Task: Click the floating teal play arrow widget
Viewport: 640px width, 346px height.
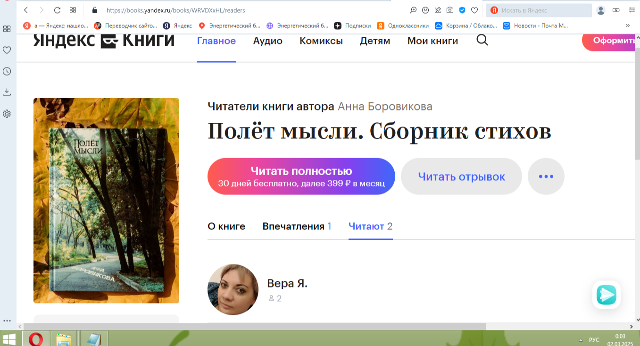Action: tap(607, 295)
